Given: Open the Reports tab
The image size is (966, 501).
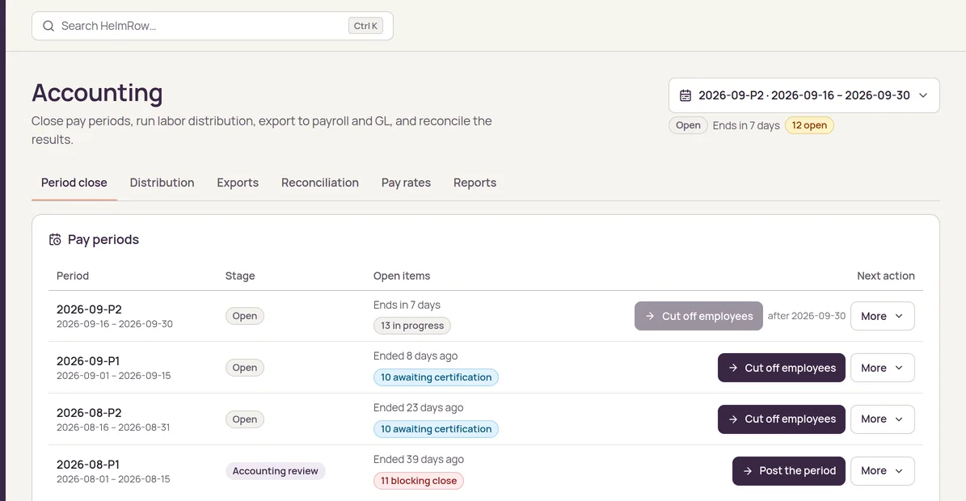Looking at the screenshot, I should [475, 183].
